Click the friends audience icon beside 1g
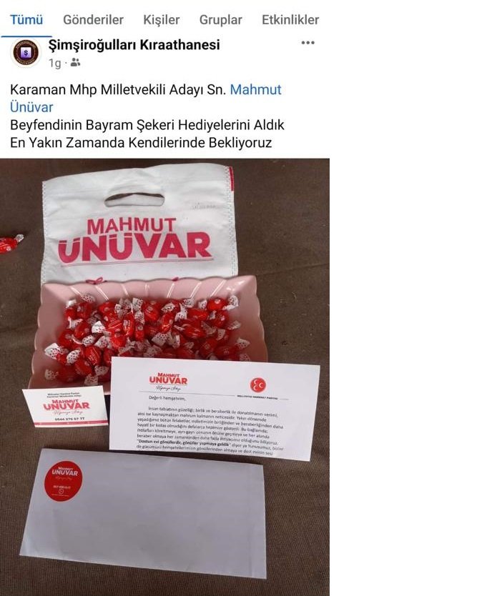This screenshot has width=502, height=596. point(75,62)
